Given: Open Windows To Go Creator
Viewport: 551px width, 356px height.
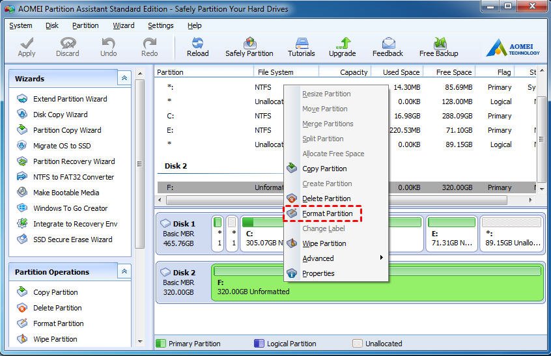Looking at the screenshot, I should coord(70,208).
